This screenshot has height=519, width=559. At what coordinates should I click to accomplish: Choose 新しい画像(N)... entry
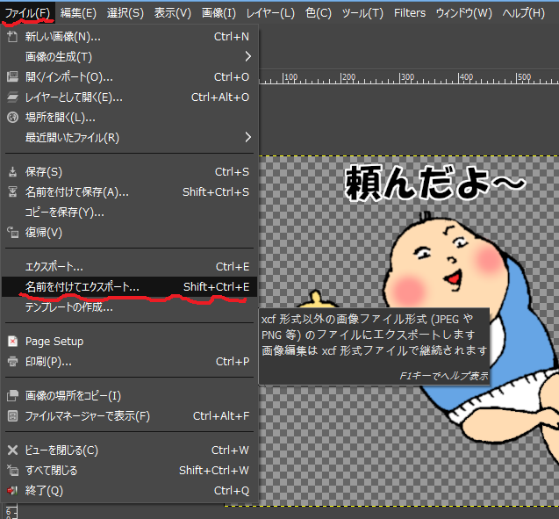pyautogui.click(x=129, y=36)
